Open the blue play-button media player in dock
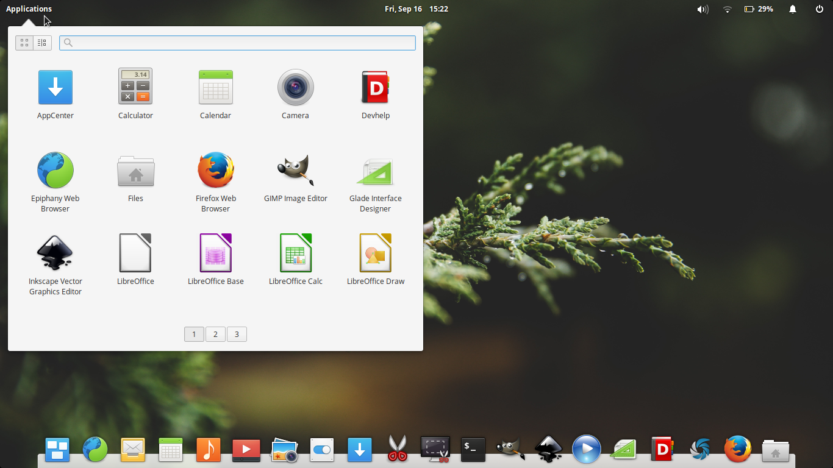 (x=587, y=450)
